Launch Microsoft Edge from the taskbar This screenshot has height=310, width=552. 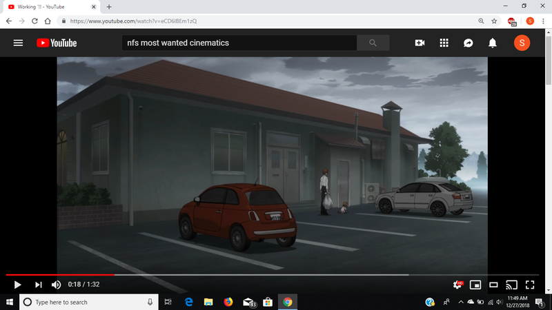[x=188, y=302]
